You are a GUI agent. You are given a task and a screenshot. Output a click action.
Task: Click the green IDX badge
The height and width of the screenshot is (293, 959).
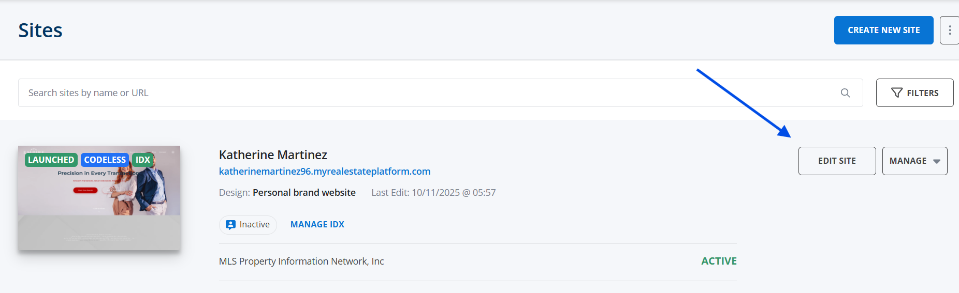[143, 160]
